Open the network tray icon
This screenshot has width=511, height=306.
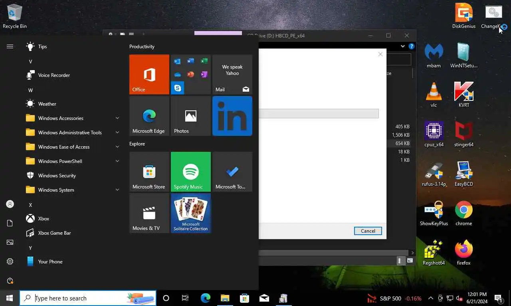coord(450,298)
